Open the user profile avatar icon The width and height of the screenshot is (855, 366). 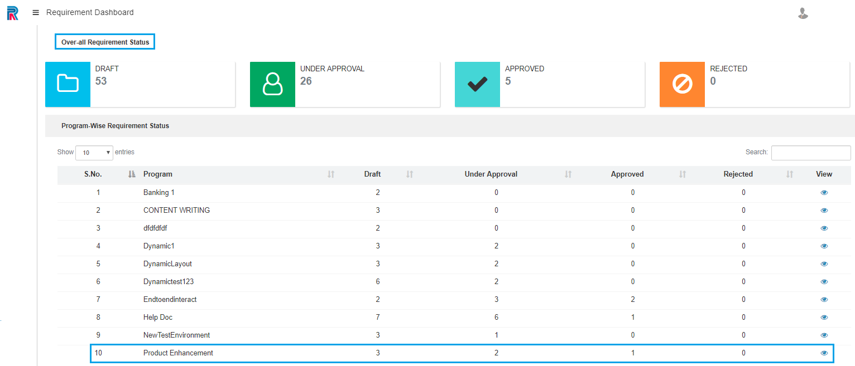tap(803, 13)
